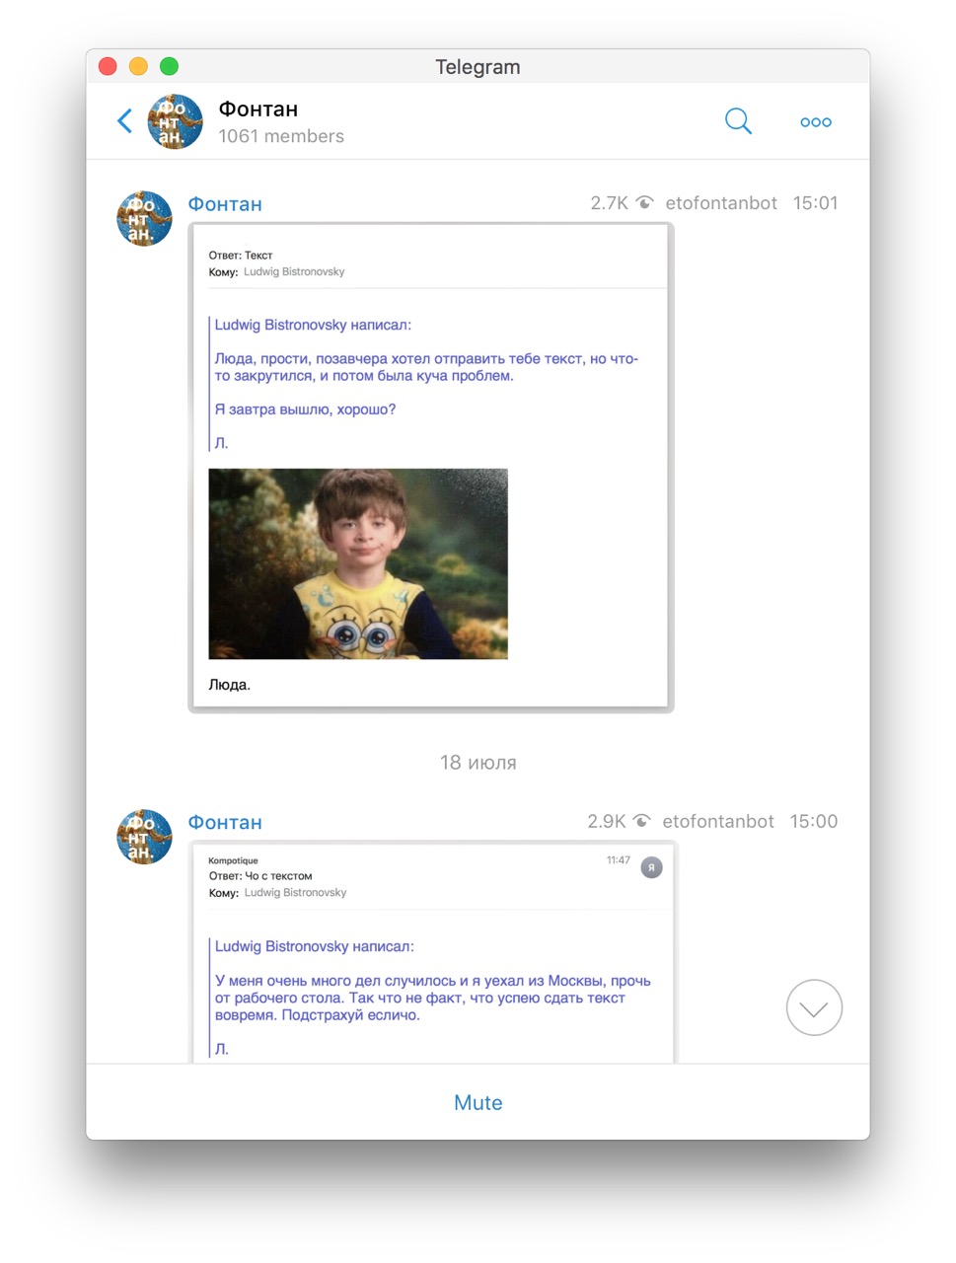The image size is (956, 1263).
Task: Click the Фонтан avatar beside the 15:01 post
Action: pyautogui.click(x=144, y=218)
